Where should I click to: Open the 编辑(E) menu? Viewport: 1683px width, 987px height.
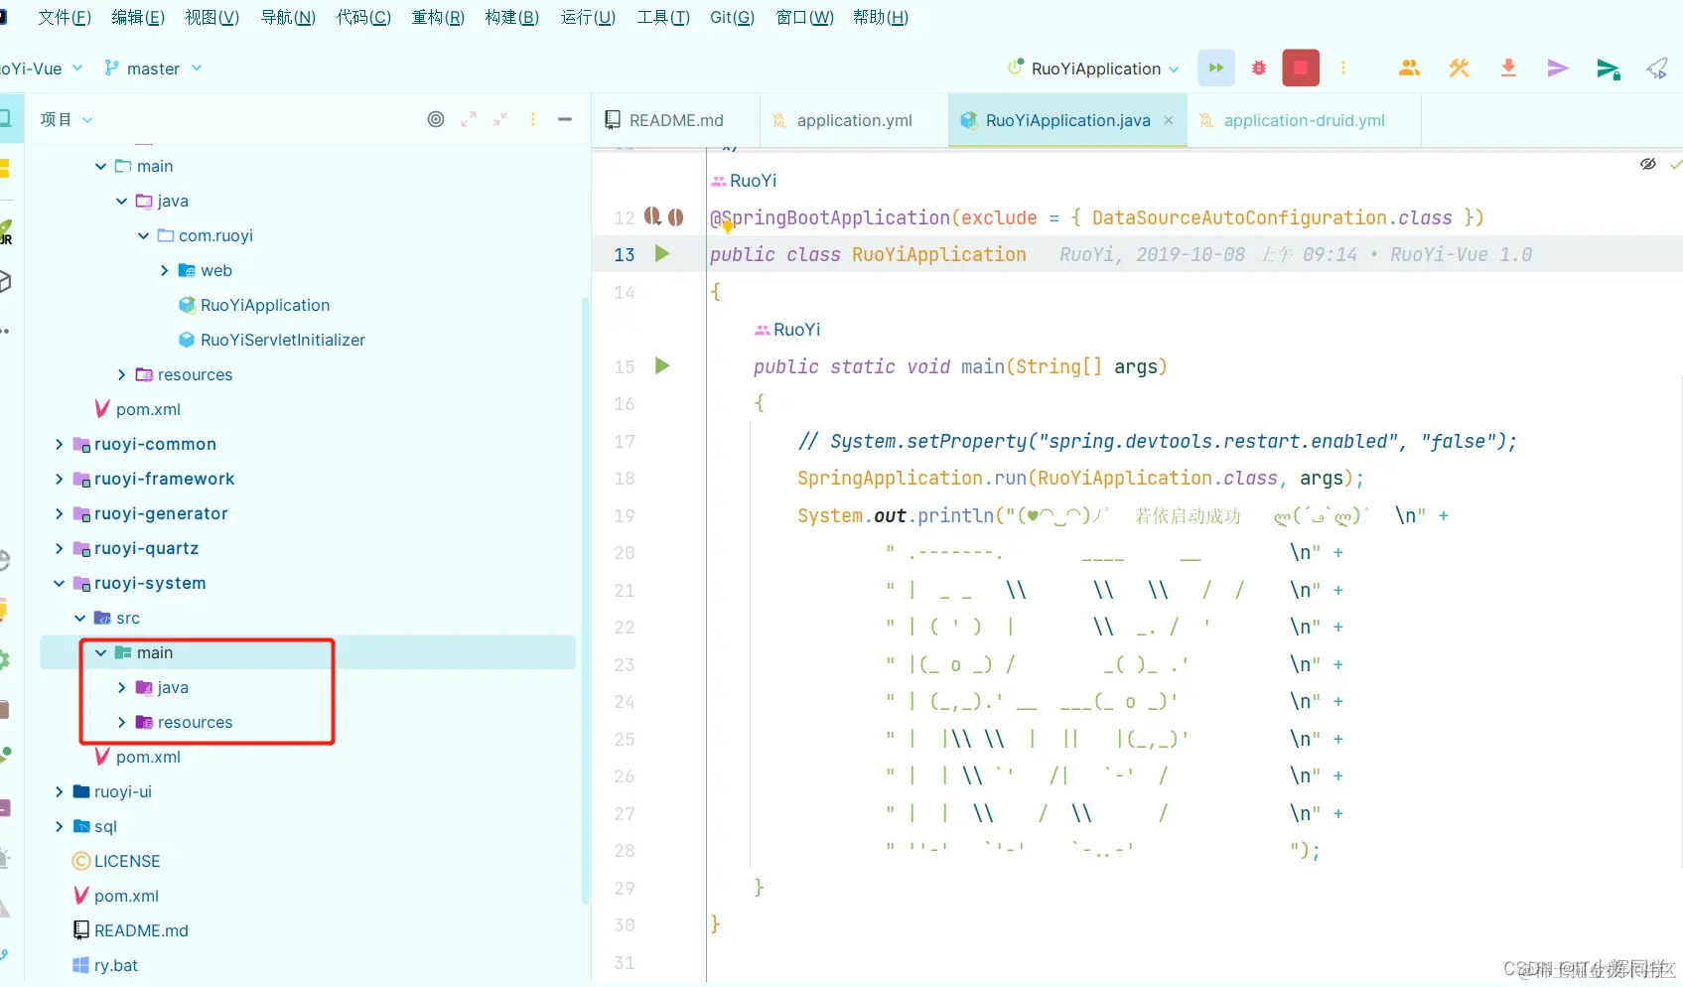pos(138,17)
